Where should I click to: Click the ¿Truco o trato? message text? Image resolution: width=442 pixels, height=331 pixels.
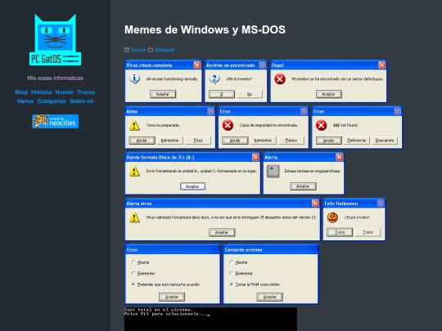357,217
